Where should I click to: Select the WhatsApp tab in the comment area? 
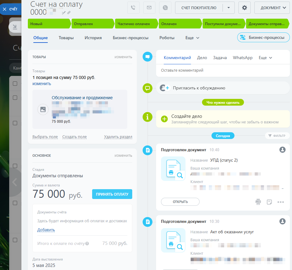coord(242,58)
